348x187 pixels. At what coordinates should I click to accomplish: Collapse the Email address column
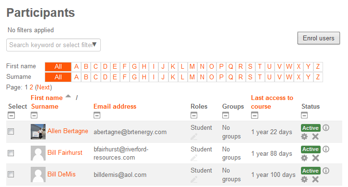tap(97, 115)
